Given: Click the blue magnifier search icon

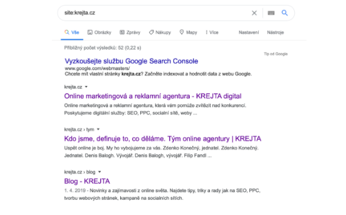Looking at the screenshot, I should pyautogui.click(x=285, y=13).
